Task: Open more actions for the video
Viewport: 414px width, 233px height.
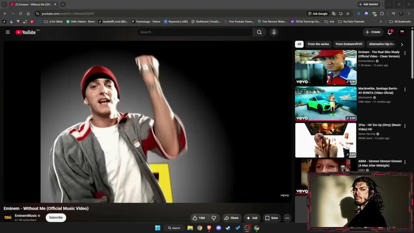Action: (x=287, y=218)
